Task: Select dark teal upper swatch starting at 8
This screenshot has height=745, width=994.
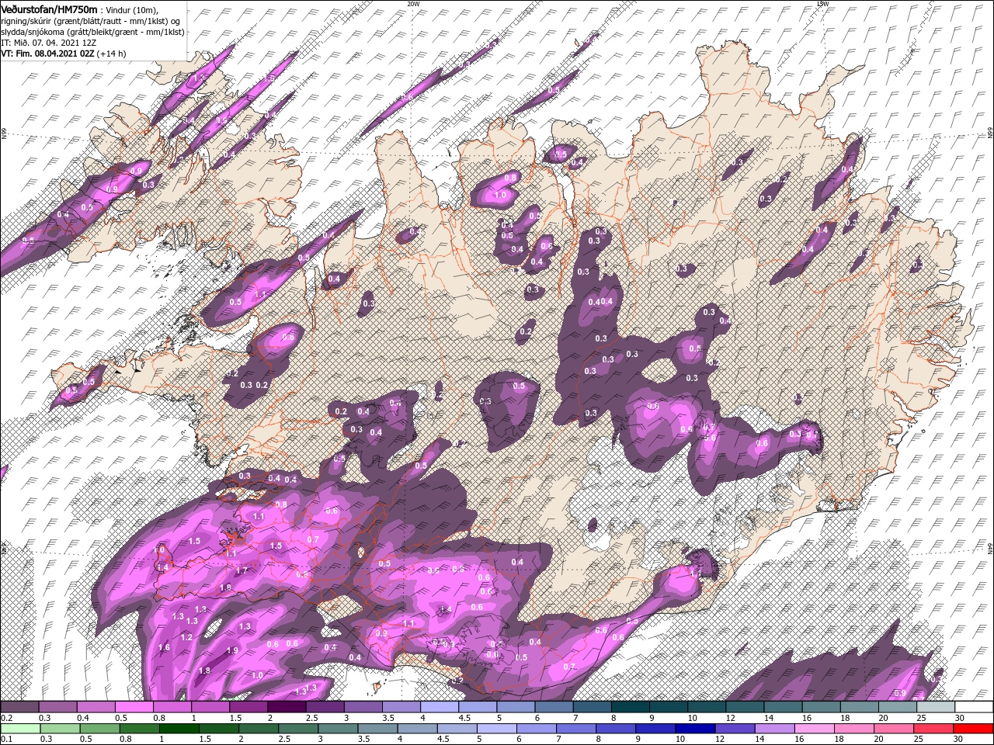Action: click(x=630, y=706)
